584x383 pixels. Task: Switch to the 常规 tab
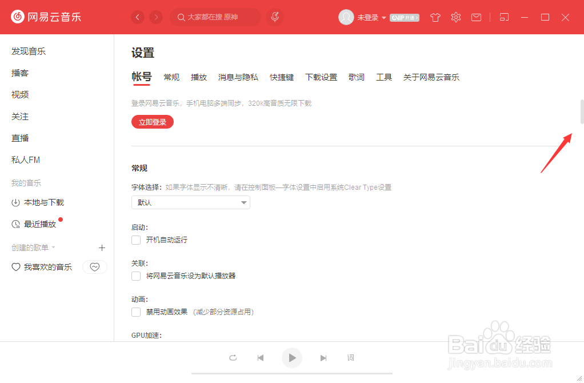(171, 77)
